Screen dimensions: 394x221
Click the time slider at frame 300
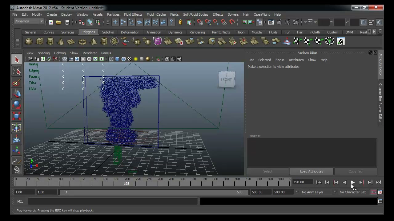point(181,182)
